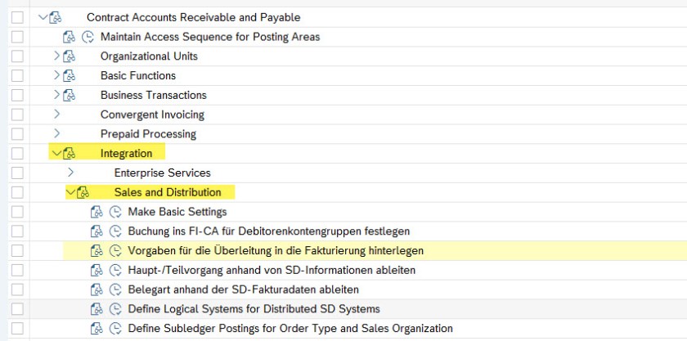
Task: Tick checkbox for Contract Accounts Receivable row
Action: point(18,17)
